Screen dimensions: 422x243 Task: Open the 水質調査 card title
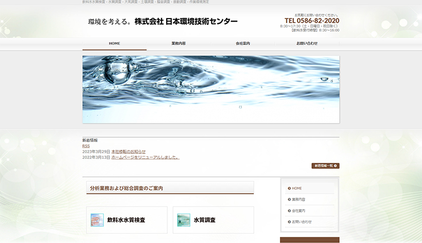(x=204, y=220)
